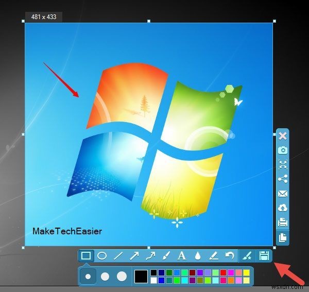The width and height of the screenshot is (309, 292).
Task: Pick the bright yellow swatch in top row
Action: (x=246, y=273)
